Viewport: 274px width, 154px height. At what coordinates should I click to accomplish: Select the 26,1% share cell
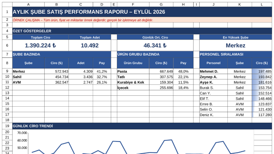(x=102, y=82)
